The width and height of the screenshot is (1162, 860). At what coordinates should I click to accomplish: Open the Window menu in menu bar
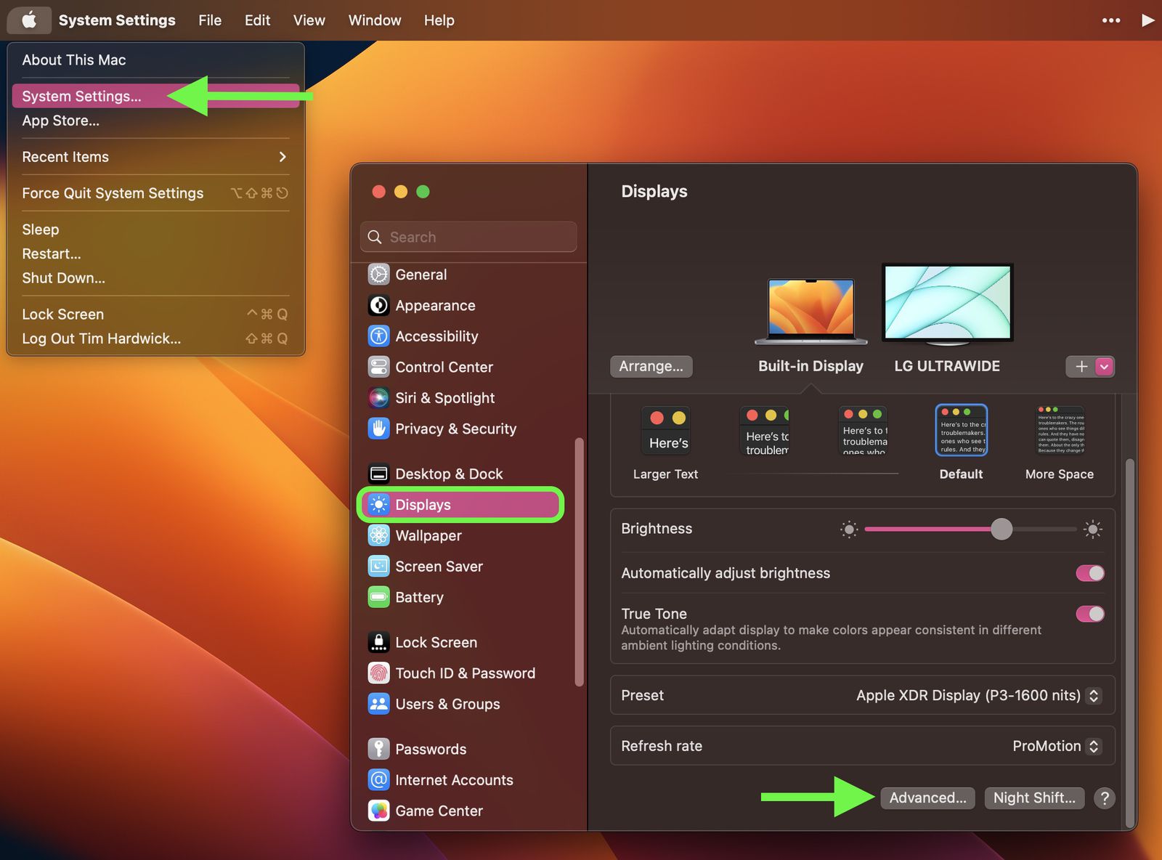click(x=374, y=20)
